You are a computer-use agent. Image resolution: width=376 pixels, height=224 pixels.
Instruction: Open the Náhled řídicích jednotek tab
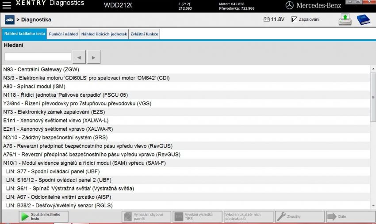click(x=104, y=34)
